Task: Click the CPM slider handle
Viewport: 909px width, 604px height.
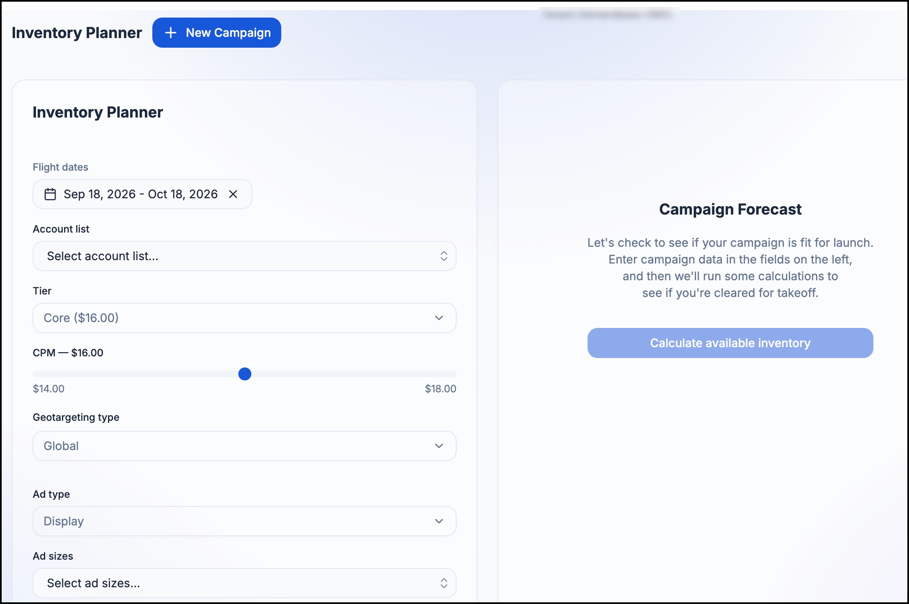Action: point(245,374)
